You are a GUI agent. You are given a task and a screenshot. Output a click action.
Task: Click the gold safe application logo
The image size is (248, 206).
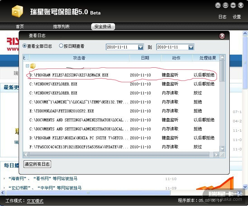pos(17,11)
